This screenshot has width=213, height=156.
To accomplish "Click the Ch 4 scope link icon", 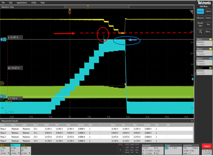I will (30, 153).
